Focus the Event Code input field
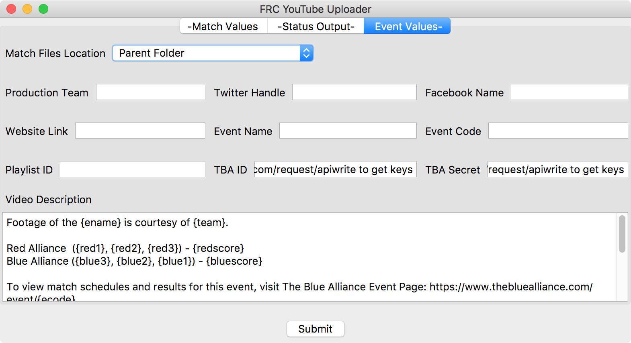 tap(558, 131)
